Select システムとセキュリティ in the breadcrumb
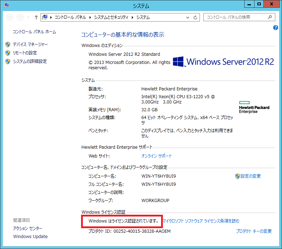The width and height of the screenshot is (282, 249). [111, 17]
